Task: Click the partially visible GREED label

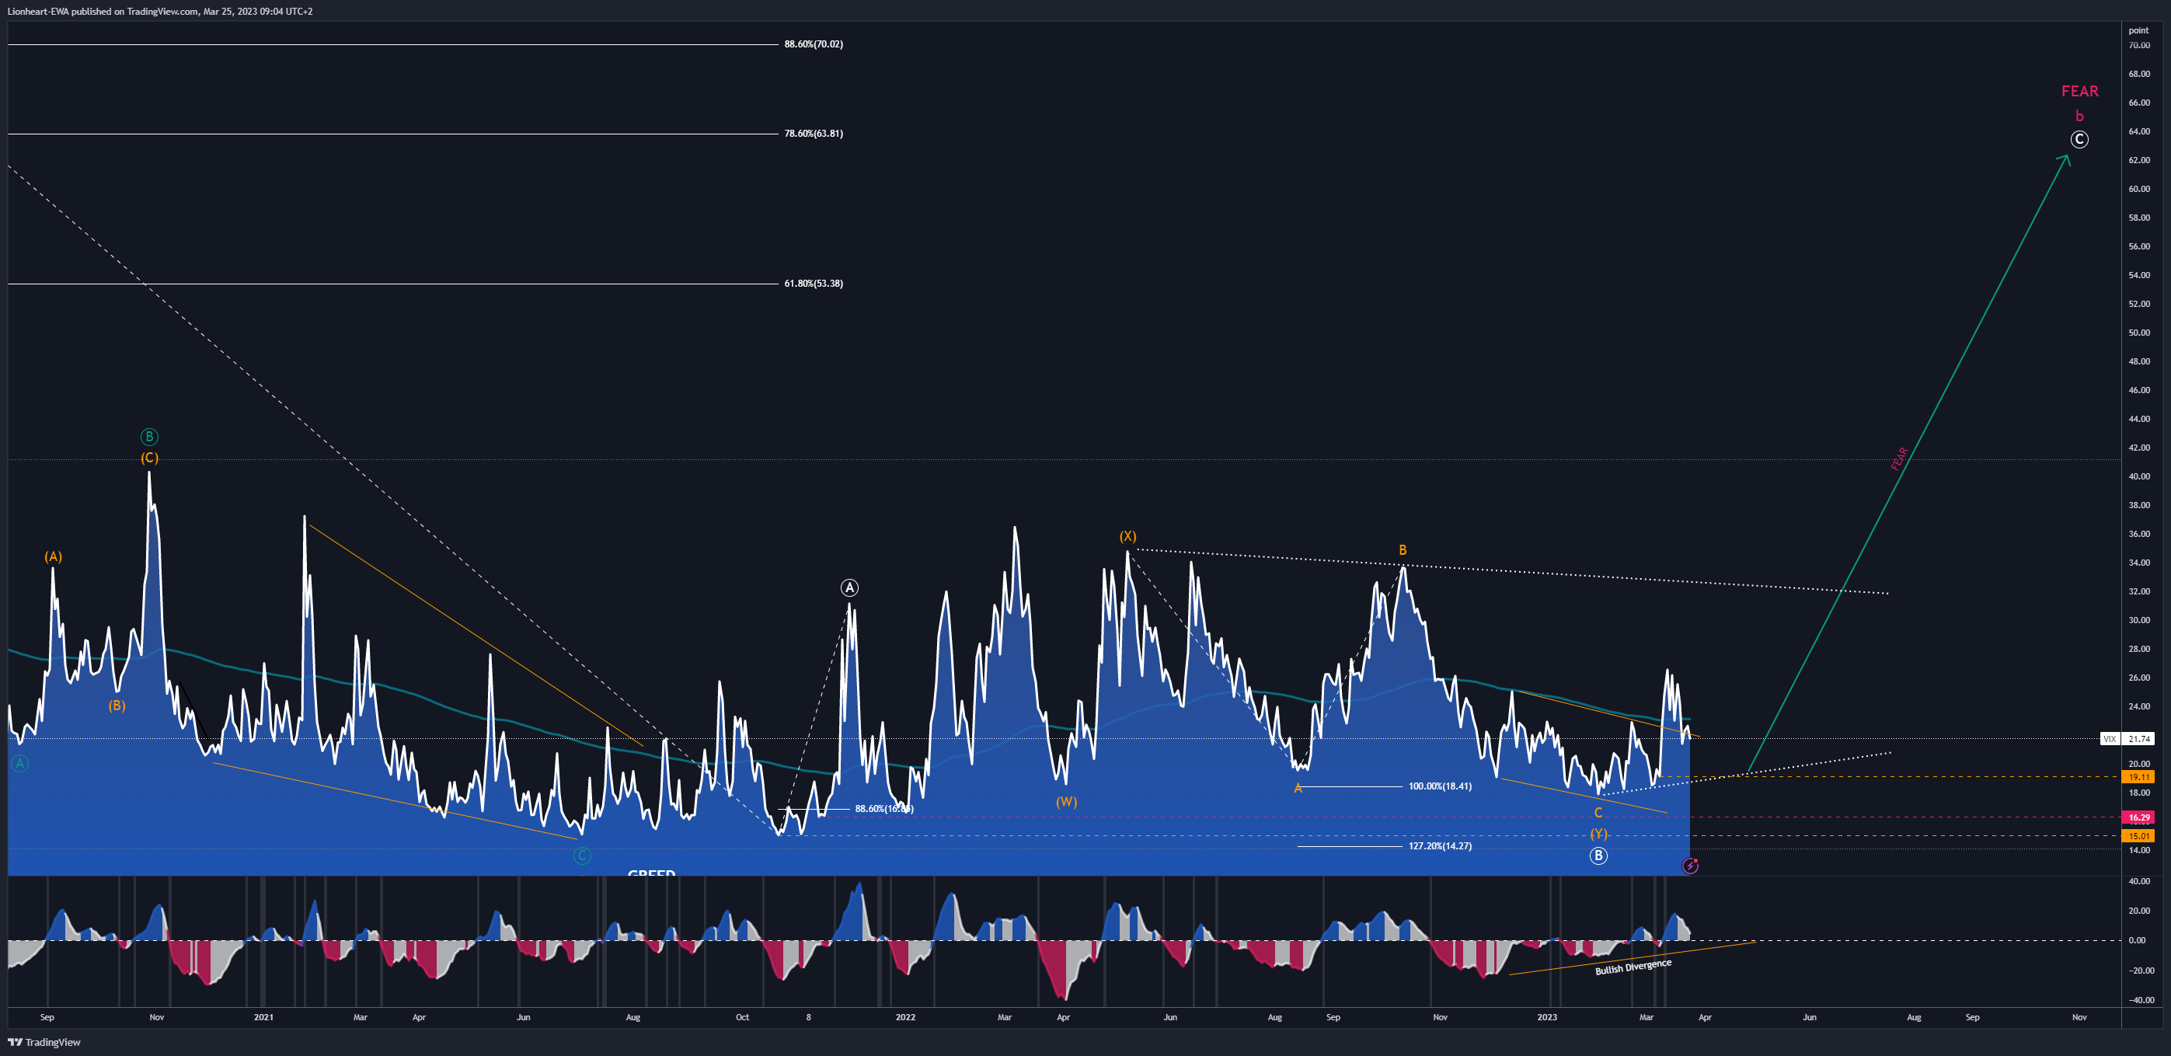Action: coord(651,873)
